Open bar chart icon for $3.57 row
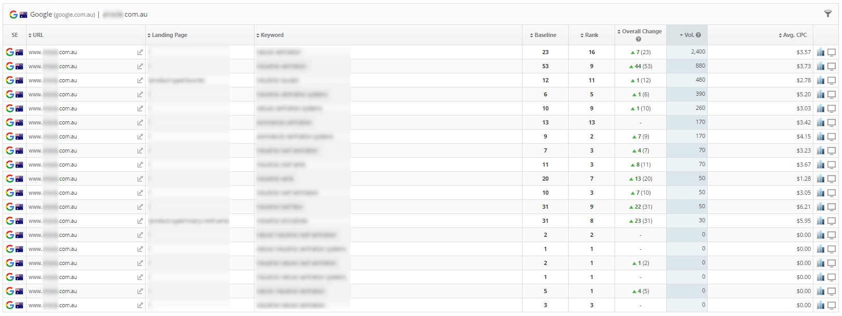The width and height of the screenshot is (842, 316). [x=821, y=52]
